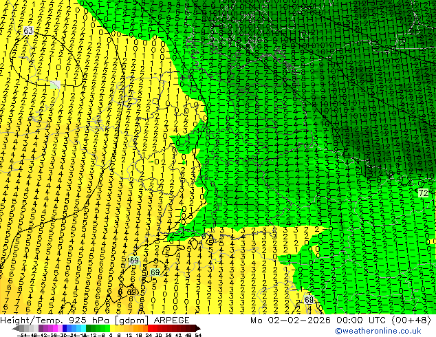Click the 'Height/Temp. 925 hPa [gdpm] ARPEGE' title
Screen dimensions: 436x337
[x=94, y=320]
